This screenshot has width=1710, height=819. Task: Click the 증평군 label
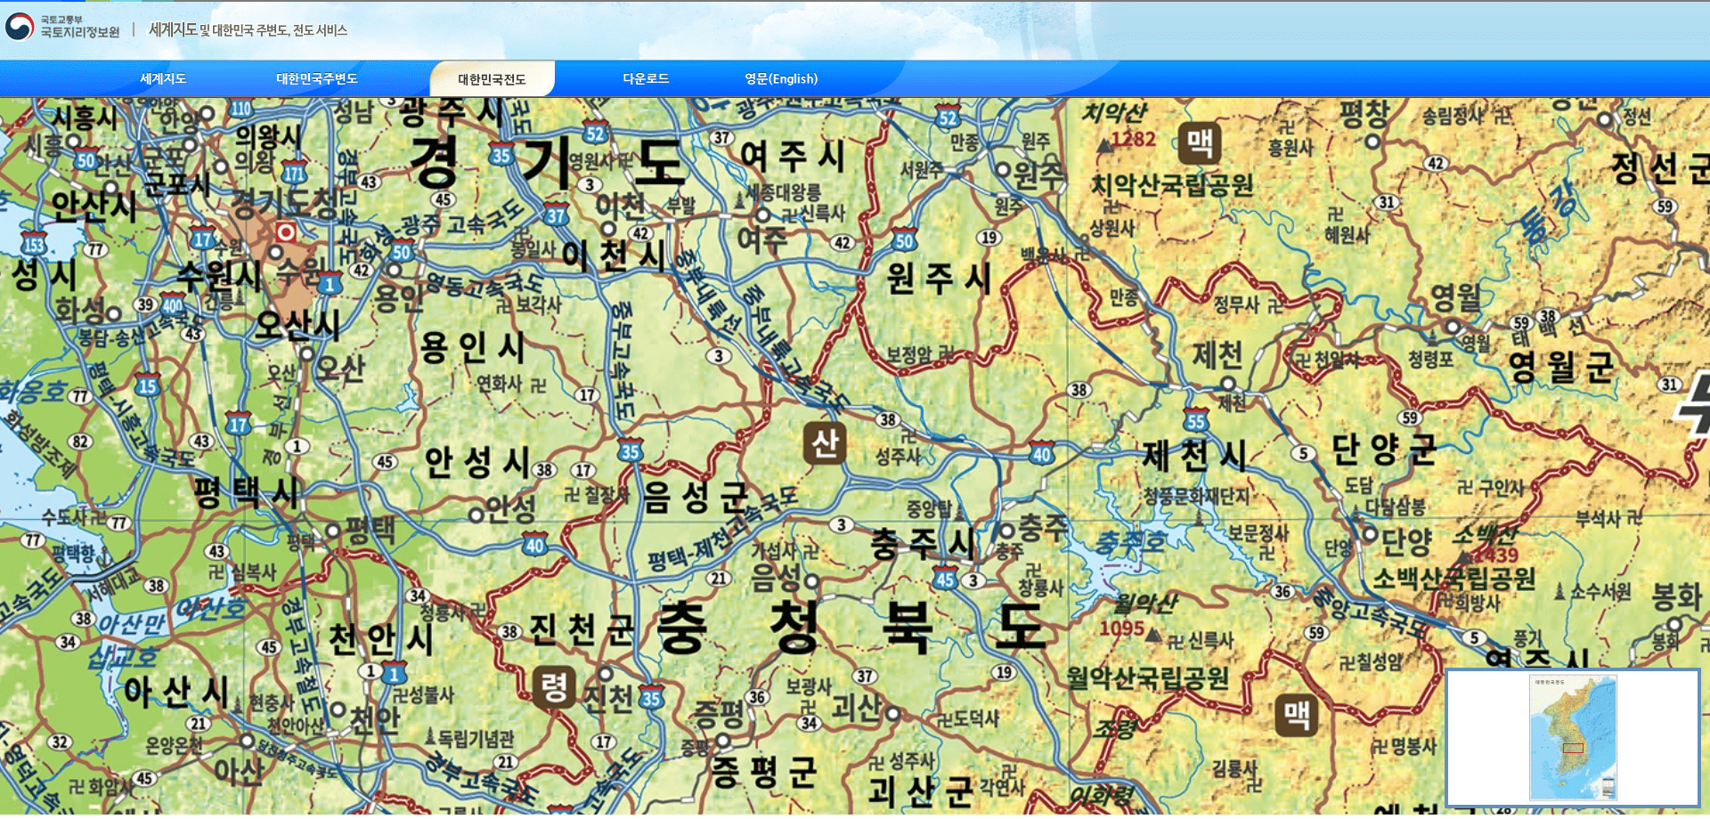coord(764,771)
